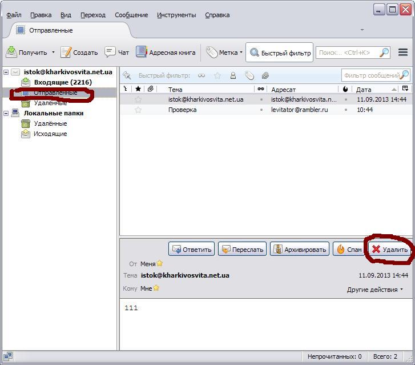The image size is (415, 365).
Task: Click the thread column header icon
Action: coord(126,89)
